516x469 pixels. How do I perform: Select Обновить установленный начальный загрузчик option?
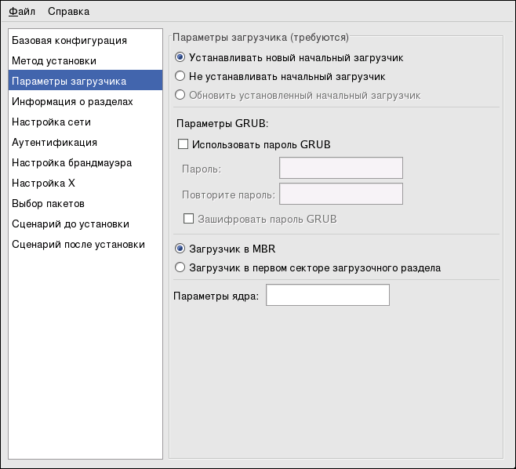click(180, 95)
